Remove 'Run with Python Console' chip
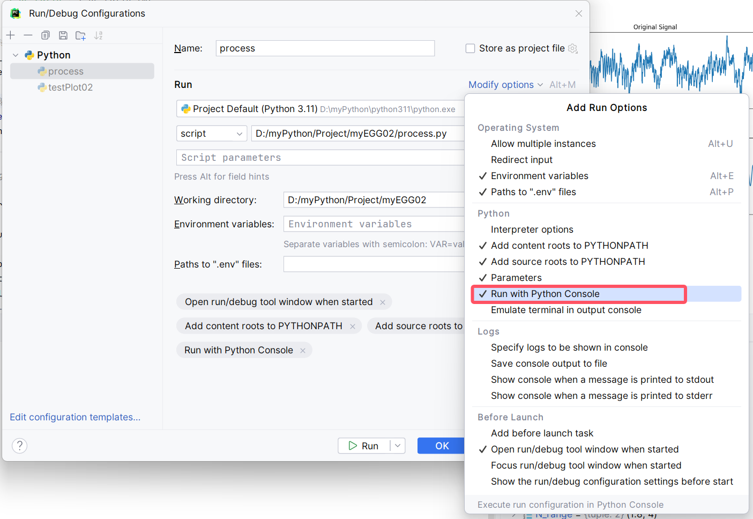753x519 pixels. click(303, 351)
